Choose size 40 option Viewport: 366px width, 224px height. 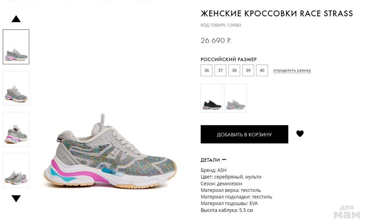262,70
